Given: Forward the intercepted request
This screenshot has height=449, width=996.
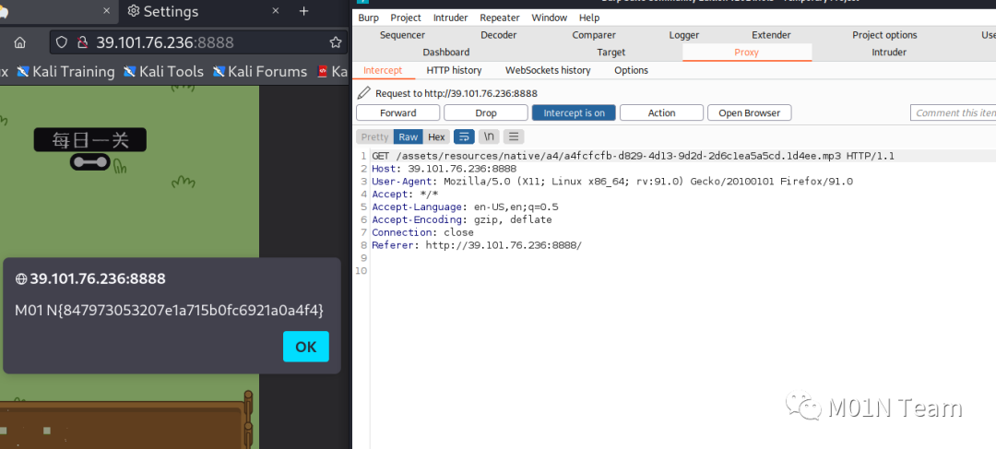Looking at the screenshot, I should (x=398, y=113).
